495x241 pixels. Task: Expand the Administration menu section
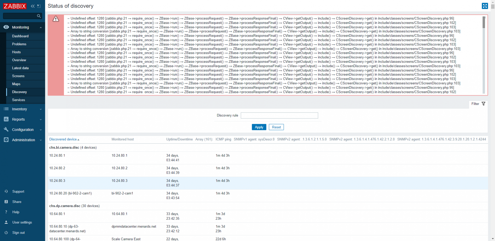(22, 140)
